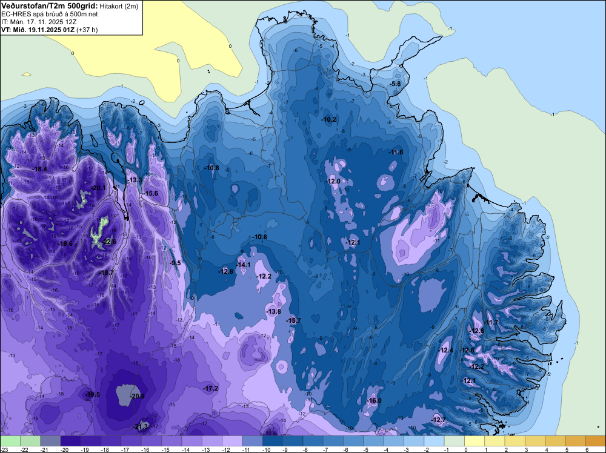The width and height of the screenshot is (606, 453).
Task: Select the orange legend swatch above 6
Action: 596,441
